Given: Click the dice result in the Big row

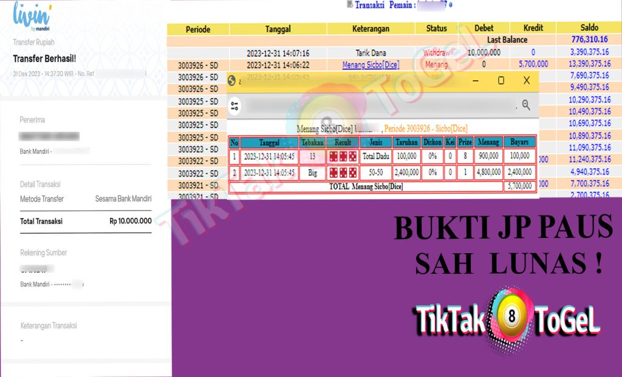Looking at the screenshot, I should click(x=343, y=172).
